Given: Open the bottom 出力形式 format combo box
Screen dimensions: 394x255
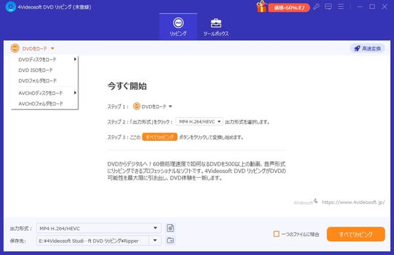Looking at the screenshot, I should [98, 228].
